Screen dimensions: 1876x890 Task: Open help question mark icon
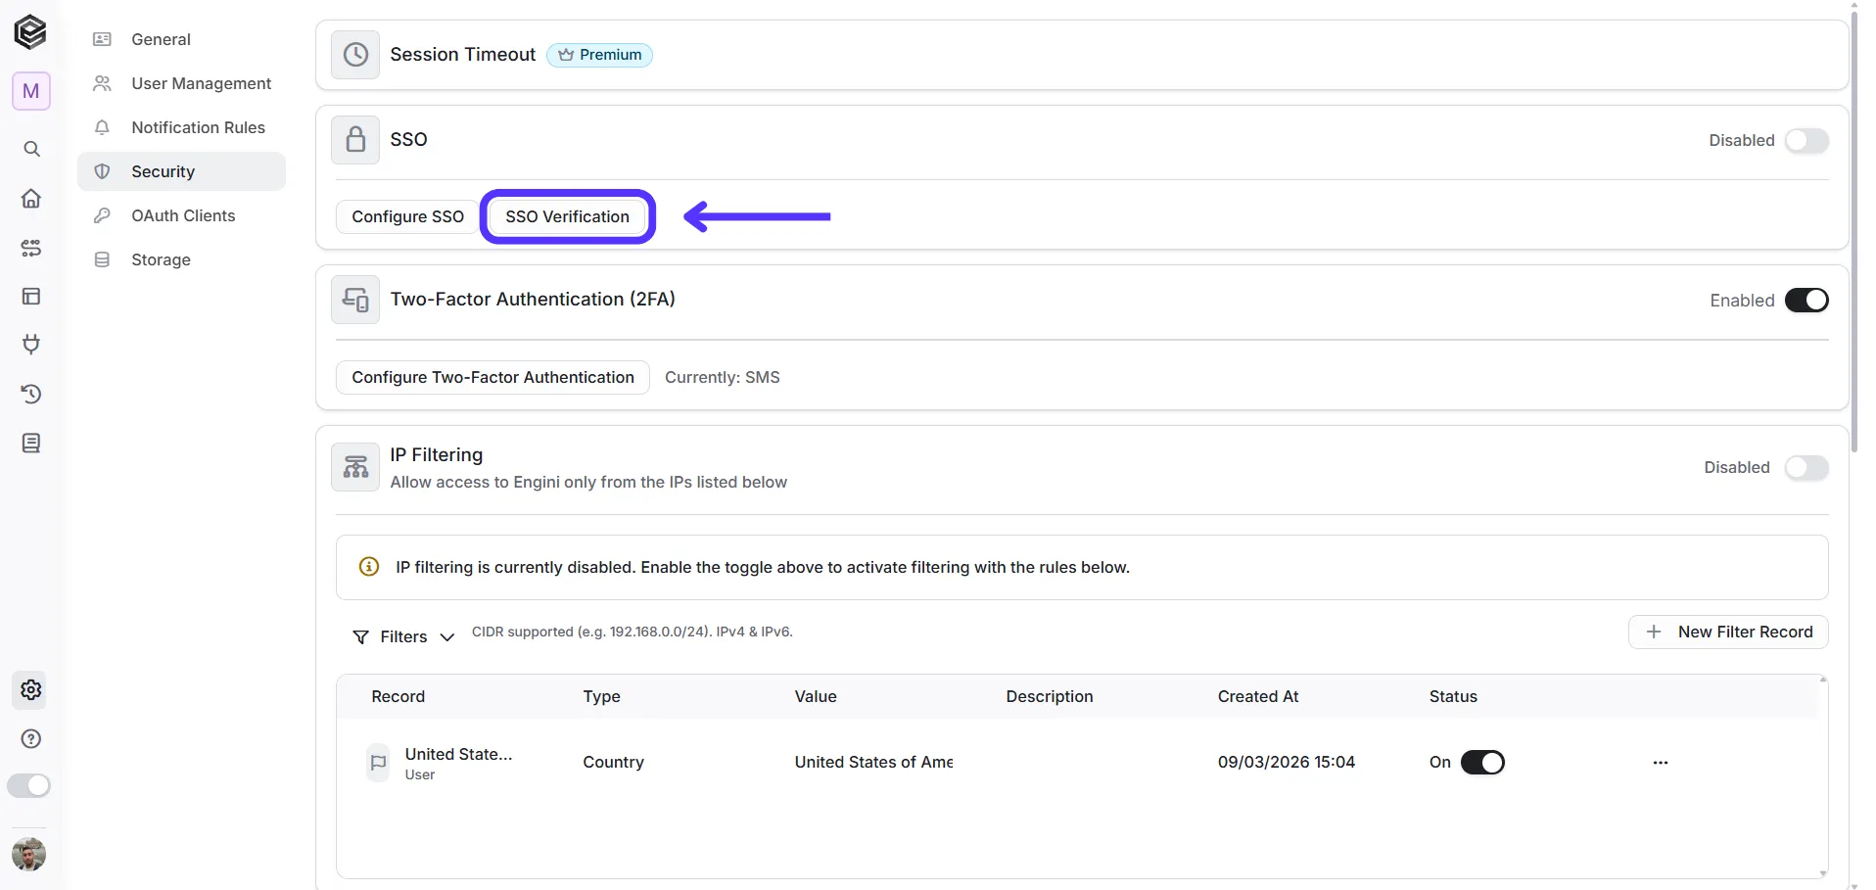(31, 739)
